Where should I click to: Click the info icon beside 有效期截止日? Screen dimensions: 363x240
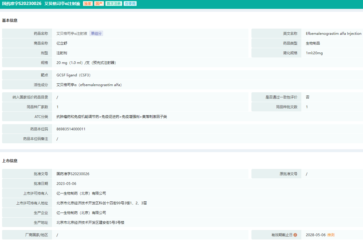click(x=295, y=235)
